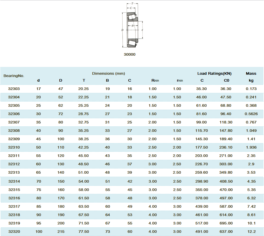Select the T value 77.50
The image size is (264, 236).
tap(84, 231)
